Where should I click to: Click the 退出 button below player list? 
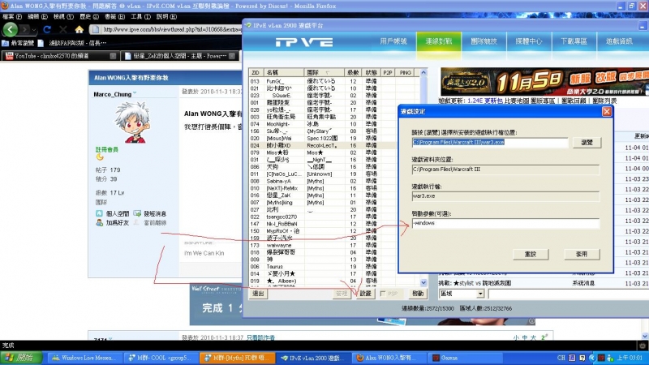pyautogui.click(x=258, y=294)
